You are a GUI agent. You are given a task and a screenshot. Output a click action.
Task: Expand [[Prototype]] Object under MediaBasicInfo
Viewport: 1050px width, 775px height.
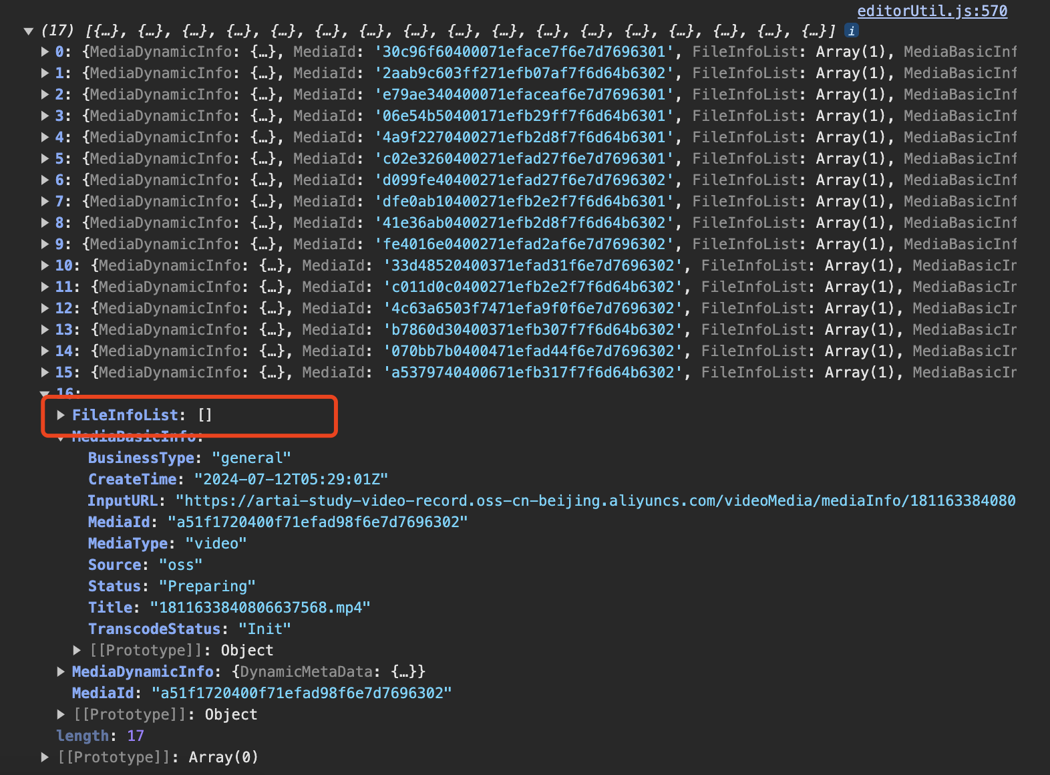(x=77, y=650)
